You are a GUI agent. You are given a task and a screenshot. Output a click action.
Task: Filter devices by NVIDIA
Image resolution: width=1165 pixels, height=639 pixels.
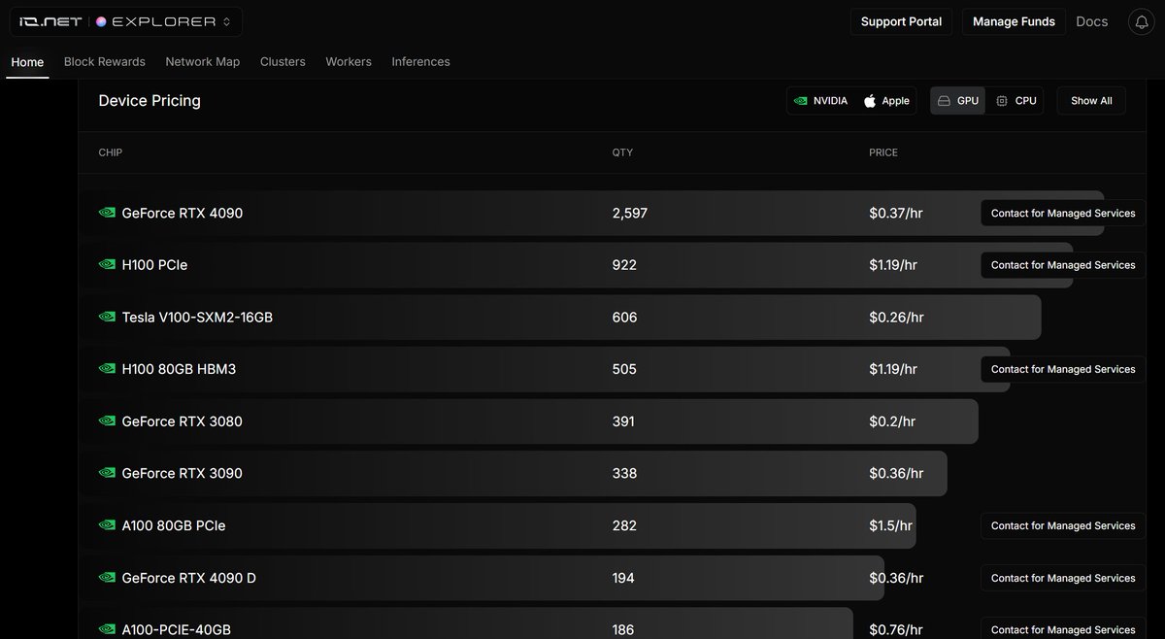point(820,101)
